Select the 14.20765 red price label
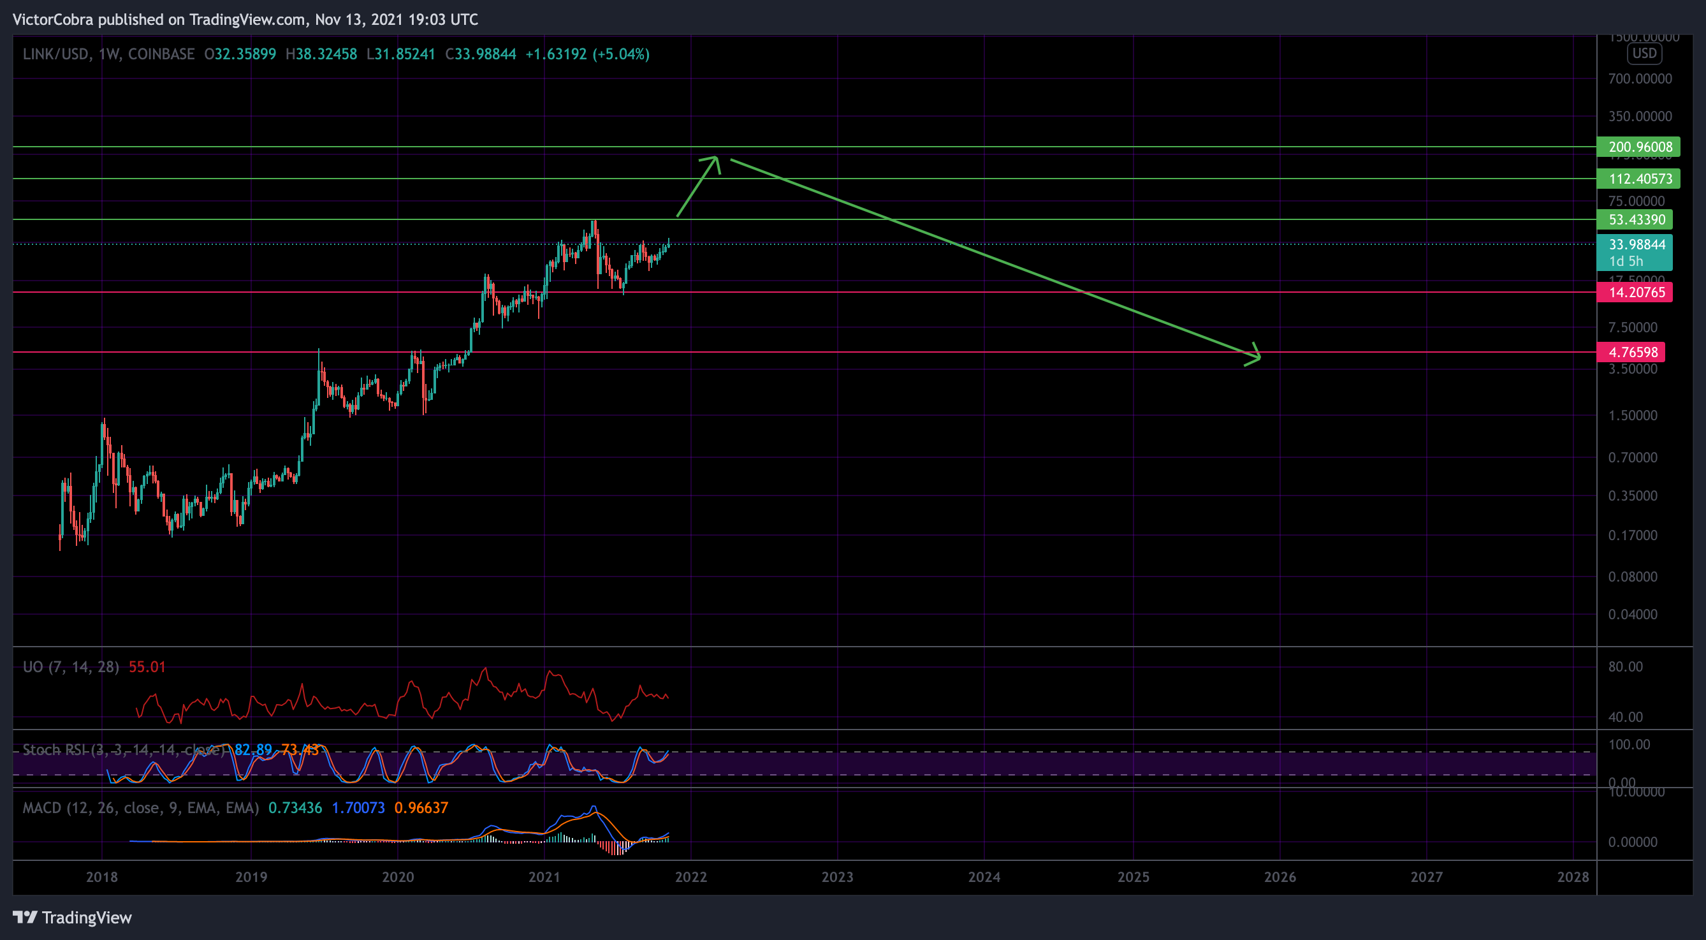1706x940 pixels. pyautogui.click(x=1635, y=292)
